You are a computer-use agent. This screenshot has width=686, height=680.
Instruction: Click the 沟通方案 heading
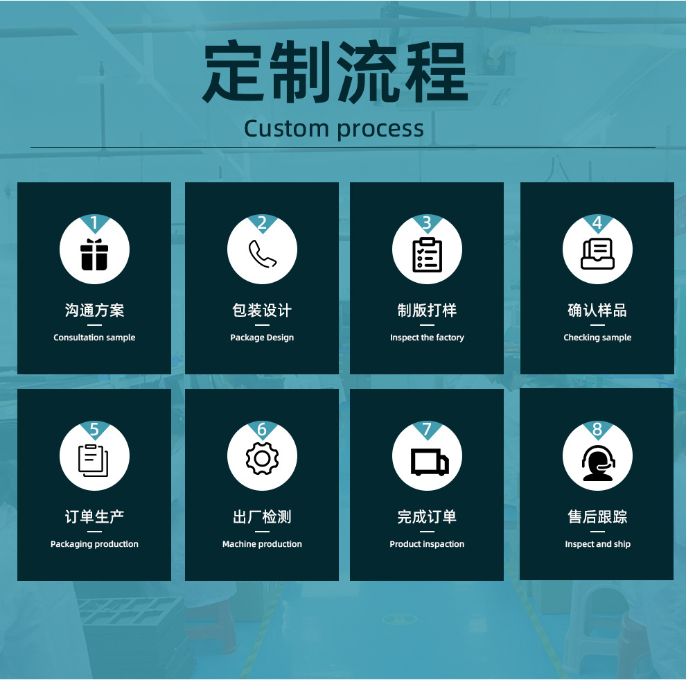click(x=94, y=311)
